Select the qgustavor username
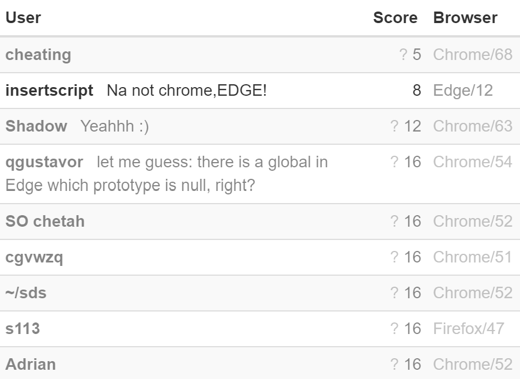520x379 pixels. point(44,162)
